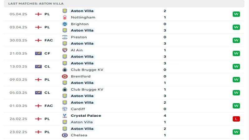
Task: Select the 30.03.25 FAC match row
Action: [x=124, y=40]
